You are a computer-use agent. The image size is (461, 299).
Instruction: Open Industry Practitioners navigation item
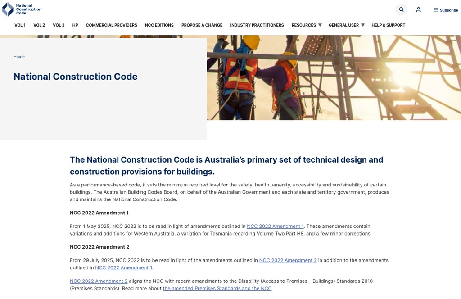tap(257, 25)
